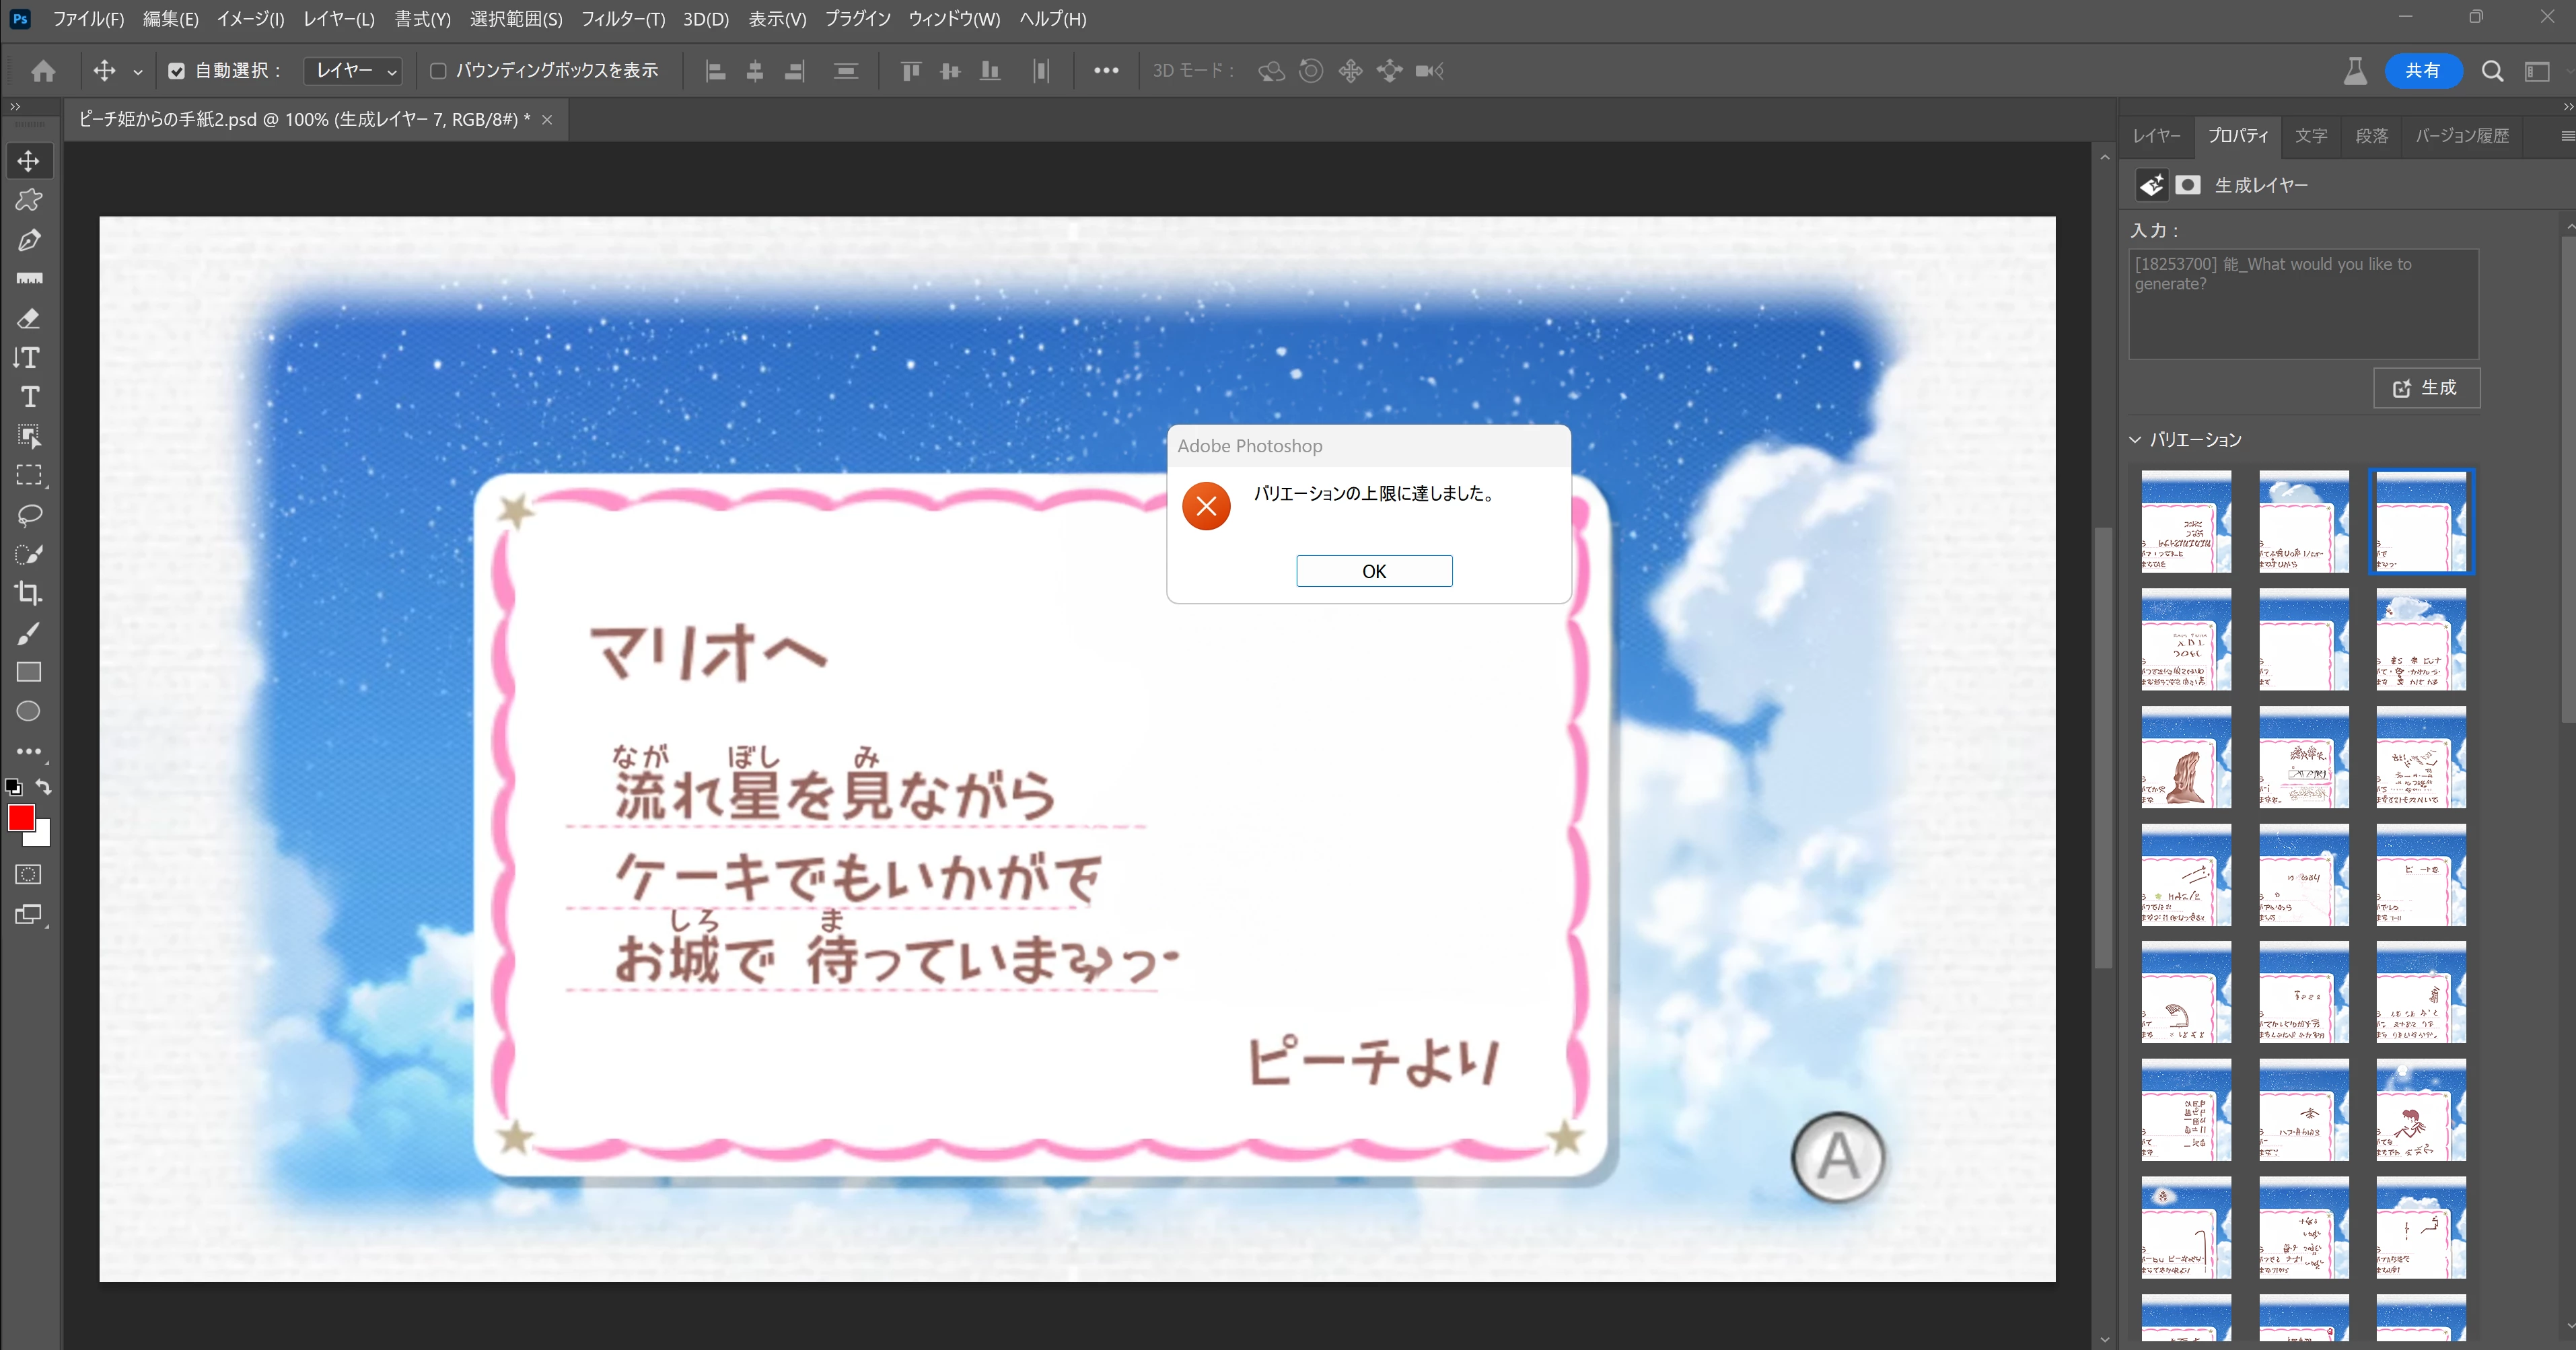Switch to the レイヤー panel tab
Image resolution: width=2576 pixels, height=1350 pixels.
coord(2156,136)
